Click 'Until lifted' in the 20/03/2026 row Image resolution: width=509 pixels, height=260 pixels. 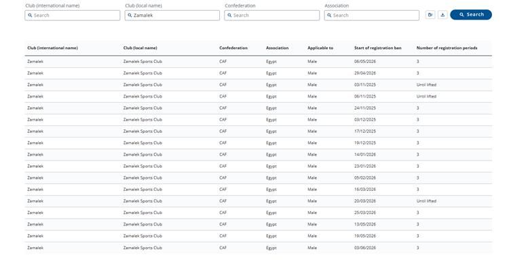(427, 201)
